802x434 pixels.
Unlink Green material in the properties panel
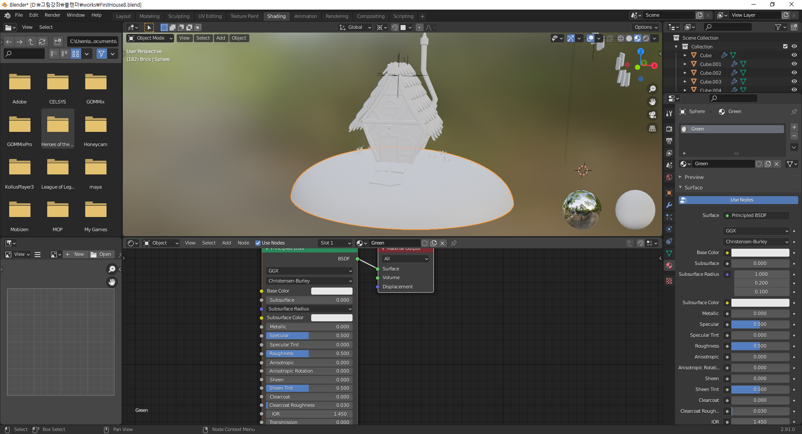click(777, 164)
